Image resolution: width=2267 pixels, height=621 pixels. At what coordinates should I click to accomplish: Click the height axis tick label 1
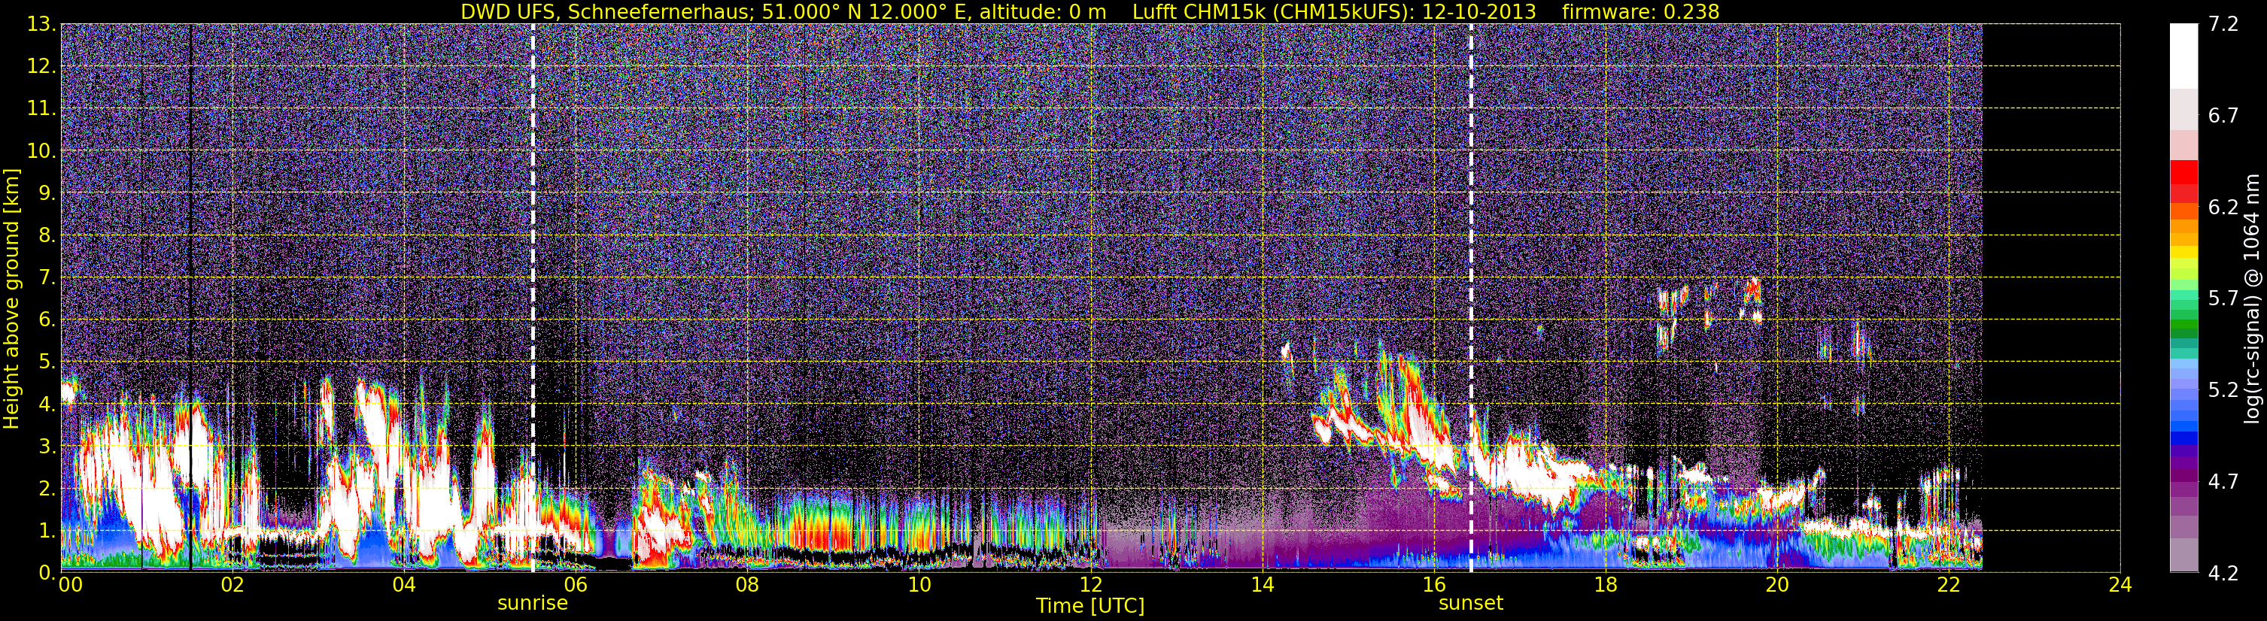click(x=47, y=532)
